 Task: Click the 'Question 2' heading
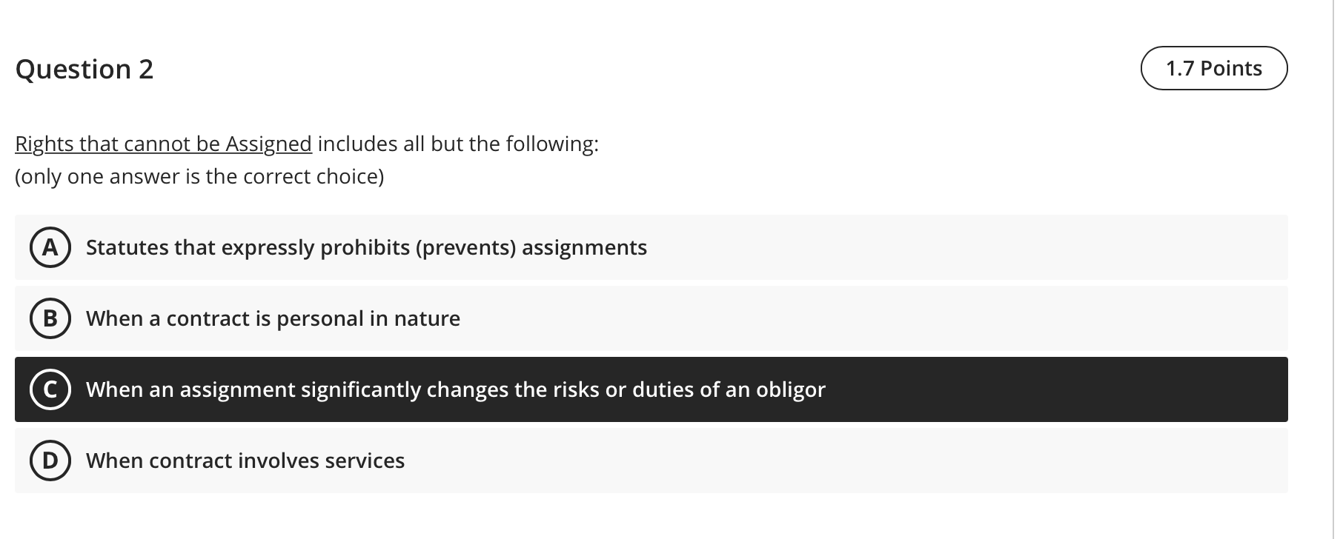pos(84,69)
